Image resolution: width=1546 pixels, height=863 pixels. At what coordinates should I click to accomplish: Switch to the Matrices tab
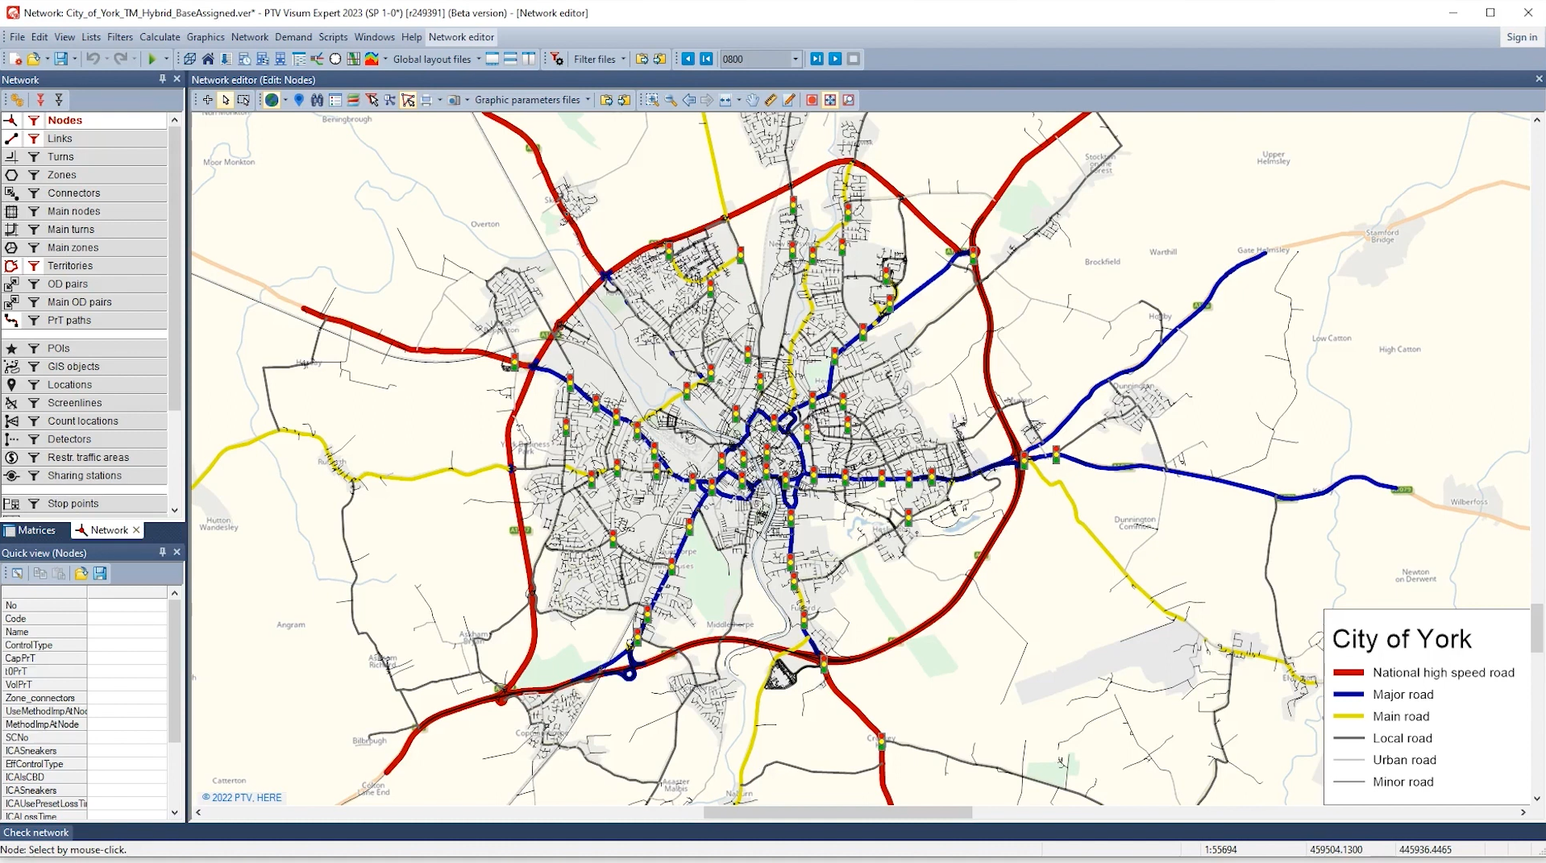[x=30, y=530]
